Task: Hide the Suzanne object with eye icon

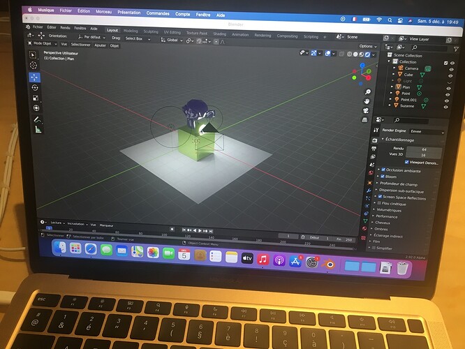Action: coord(445,107)
